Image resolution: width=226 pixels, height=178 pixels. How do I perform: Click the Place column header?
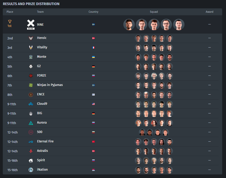[x=10, y=12]
